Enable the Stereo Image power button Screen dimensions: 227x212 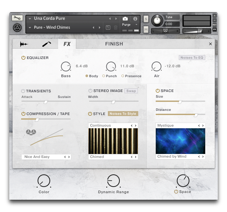pos(90,91)
